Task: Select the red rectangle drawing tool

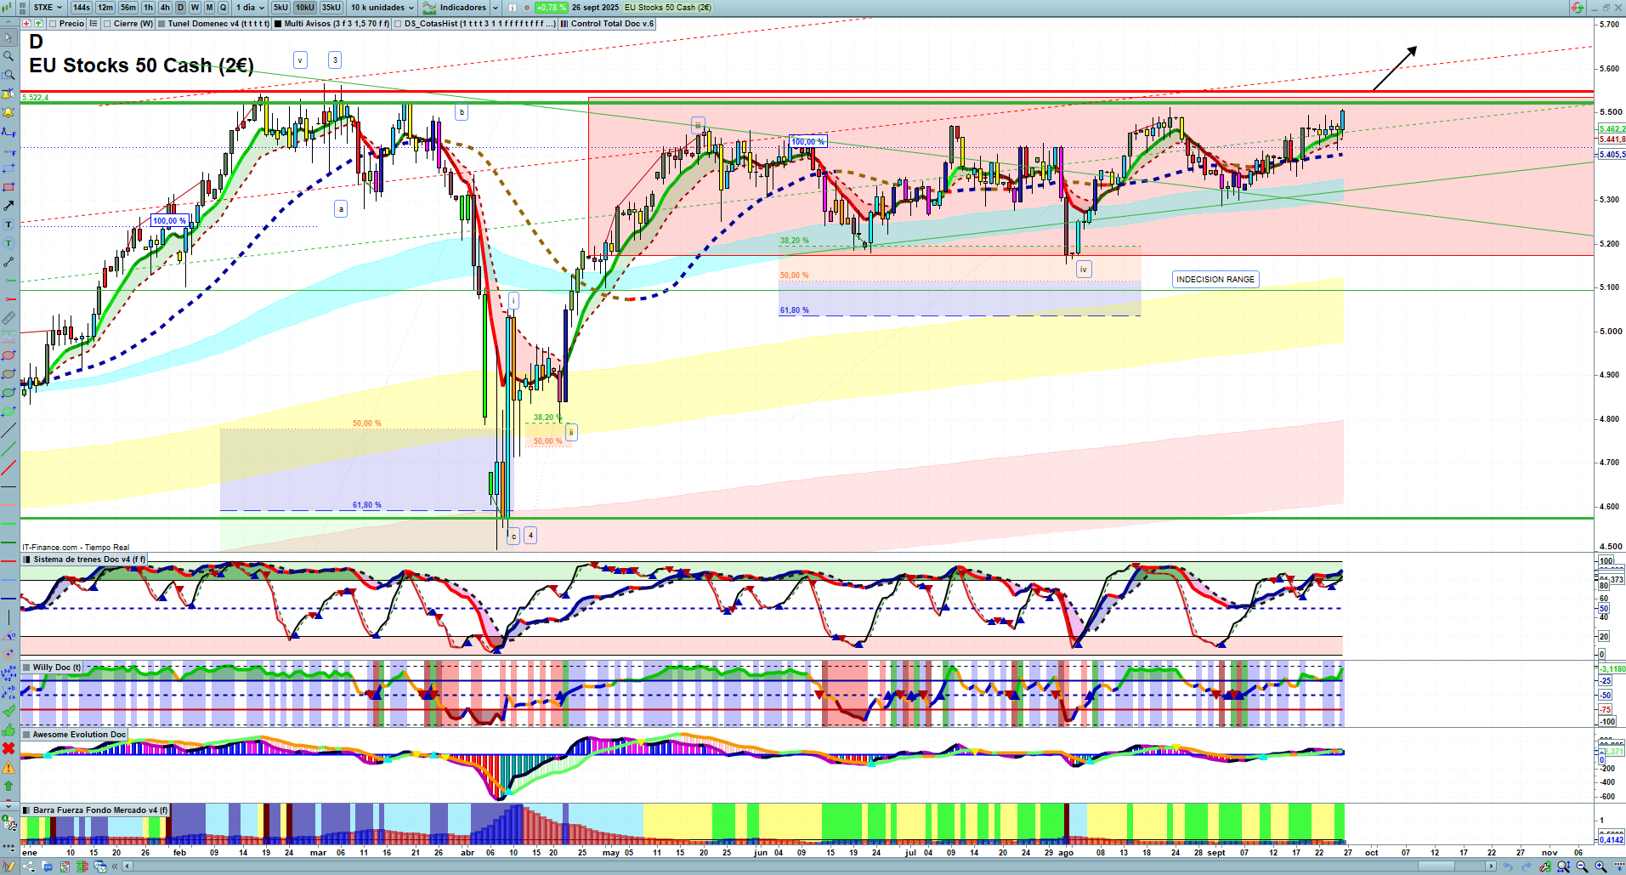Action: click(8, 187)
